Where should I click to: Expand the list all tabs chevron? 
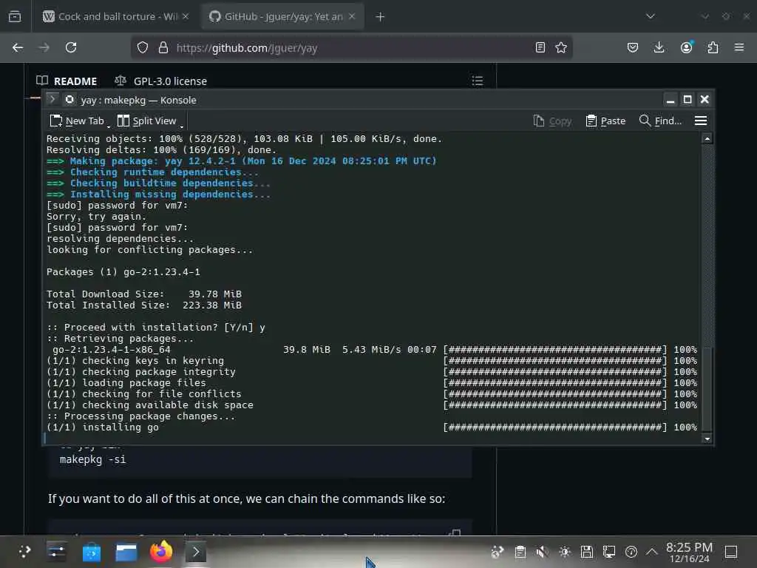pos(651,16)
